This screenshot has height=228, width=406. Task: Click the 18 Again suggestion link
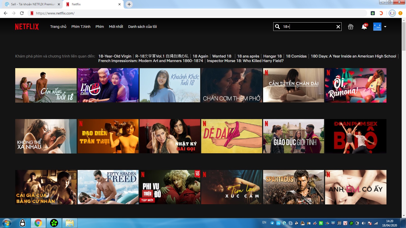(200, 56)
